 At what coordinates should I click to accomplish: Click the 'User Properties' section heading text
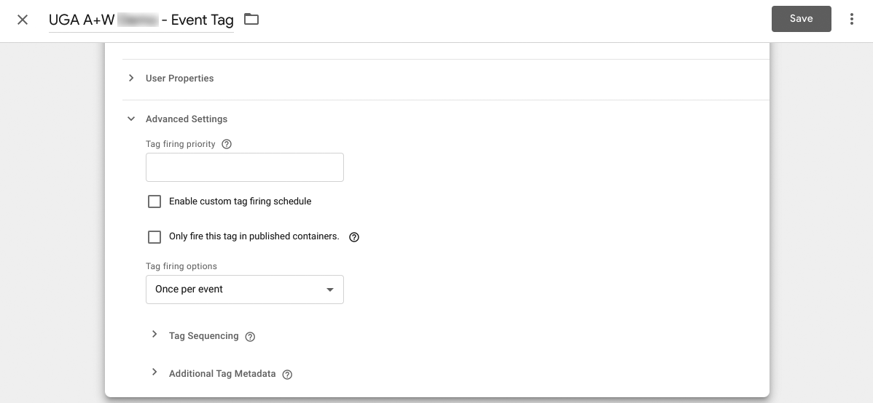179,79
